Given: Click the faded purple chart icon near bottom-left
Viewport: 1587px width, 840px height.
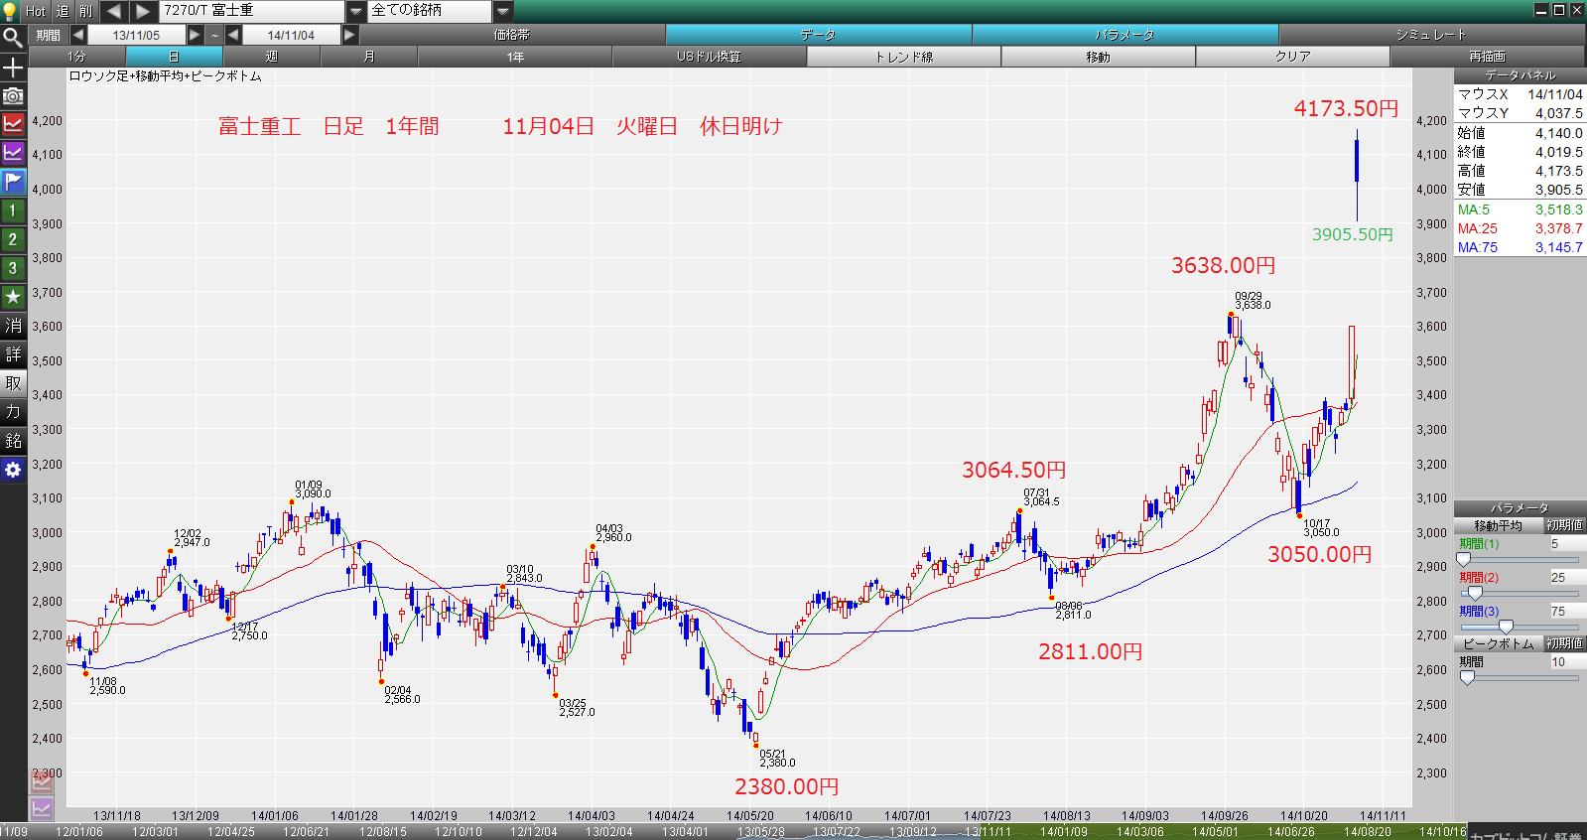Looking at the screenshot, I should coord(42,808).
